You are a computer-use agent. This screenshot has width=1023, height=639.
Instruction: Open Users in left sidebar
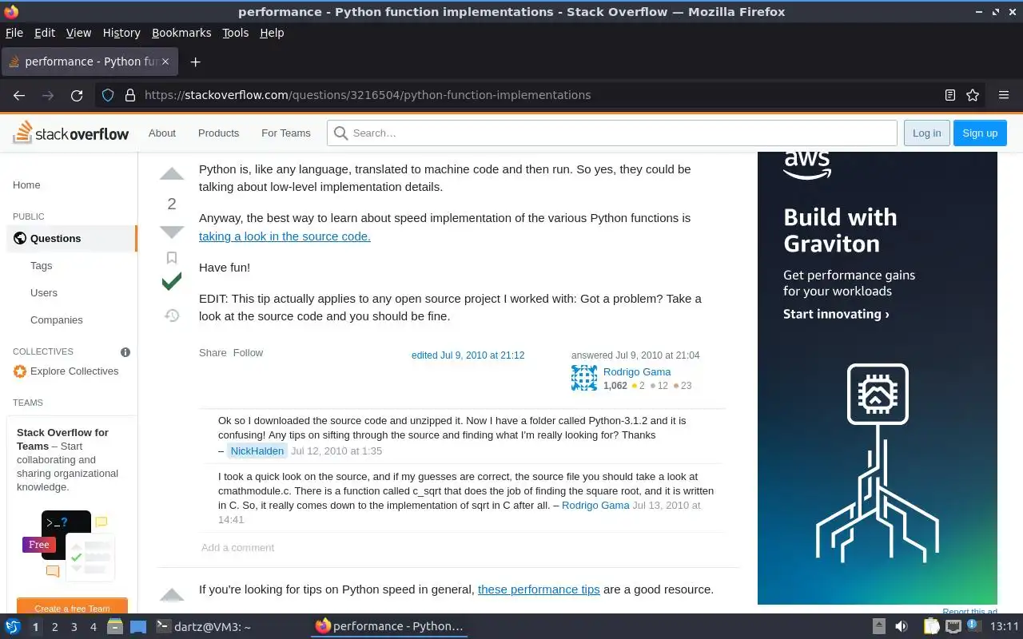44,293
